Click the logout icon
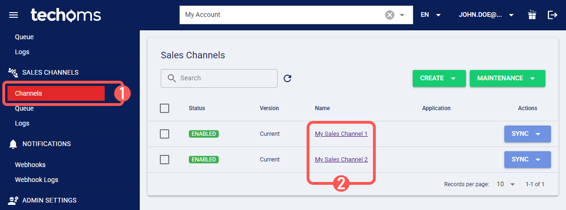 pyautogui.click(x=552, y=15)
